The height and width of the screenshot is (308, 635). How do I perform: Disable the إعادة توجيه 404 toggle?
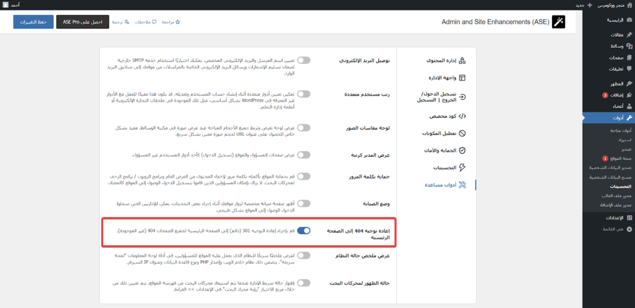pos(304,231)
